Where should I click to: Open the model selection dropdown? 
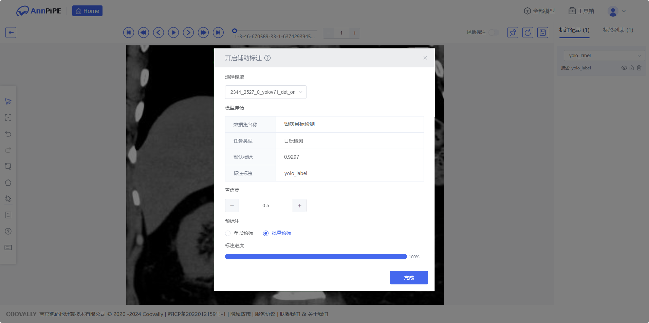coord(266,92)
